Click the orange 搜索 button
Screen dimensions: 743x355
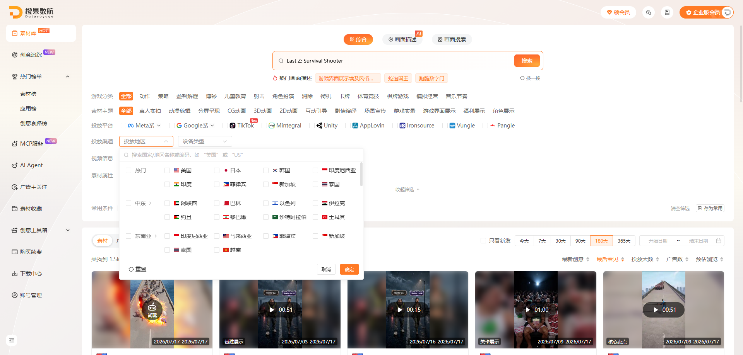[527, 61]
